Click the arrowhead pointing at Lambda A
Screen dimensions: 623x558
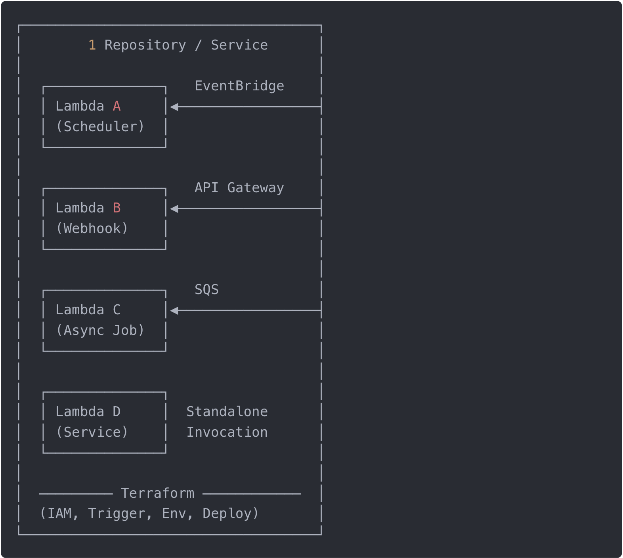point(174,107)
